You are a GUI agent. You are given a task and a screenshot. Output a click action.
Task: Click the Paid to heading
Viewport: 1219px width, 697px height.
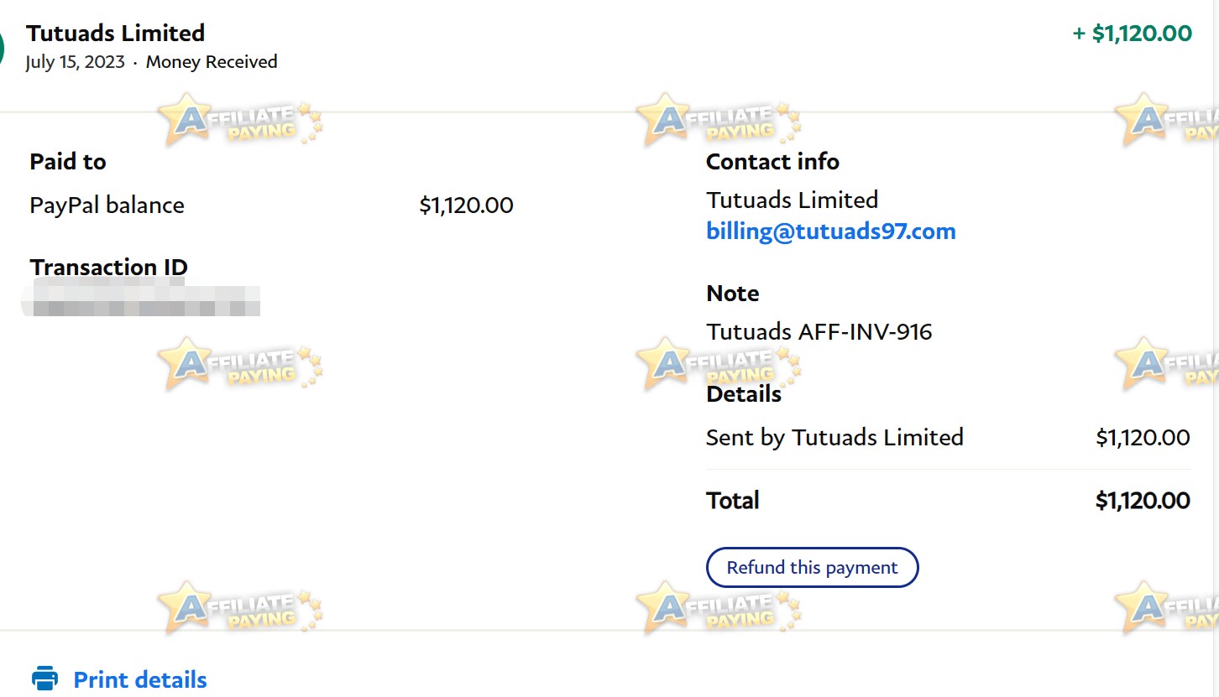(68, 162)
